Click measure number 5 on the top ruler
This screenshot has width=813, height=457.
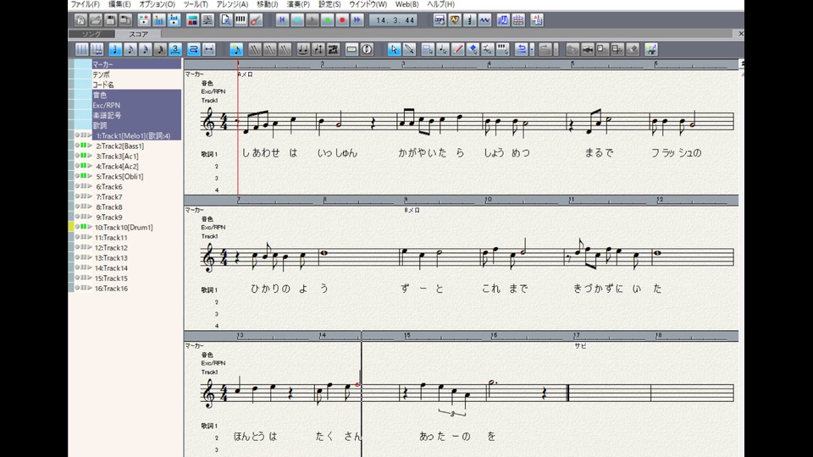(x=572, y=64)
